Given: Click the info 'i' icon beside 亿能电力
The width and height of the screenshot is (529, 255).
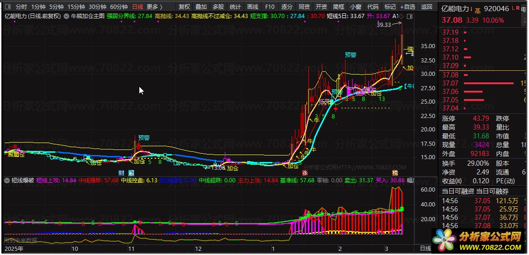Looking at the screenshot, I should point(471,9).
